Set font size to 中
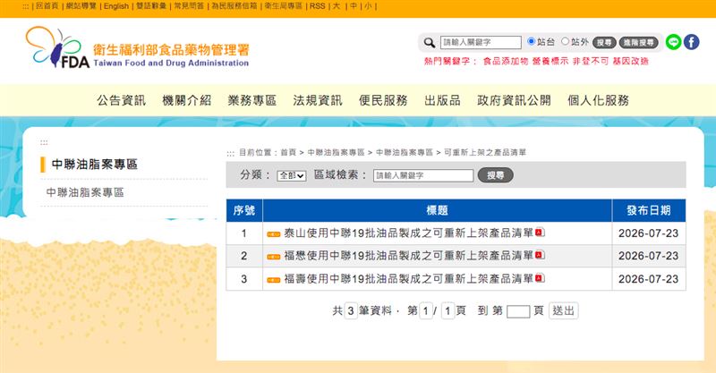The image size is (716, 373). (354, 6)
